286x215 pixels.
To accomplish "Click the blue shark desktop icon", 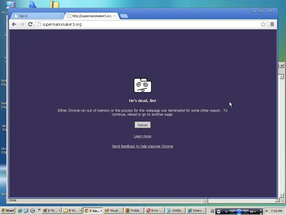I will (32, 4).
